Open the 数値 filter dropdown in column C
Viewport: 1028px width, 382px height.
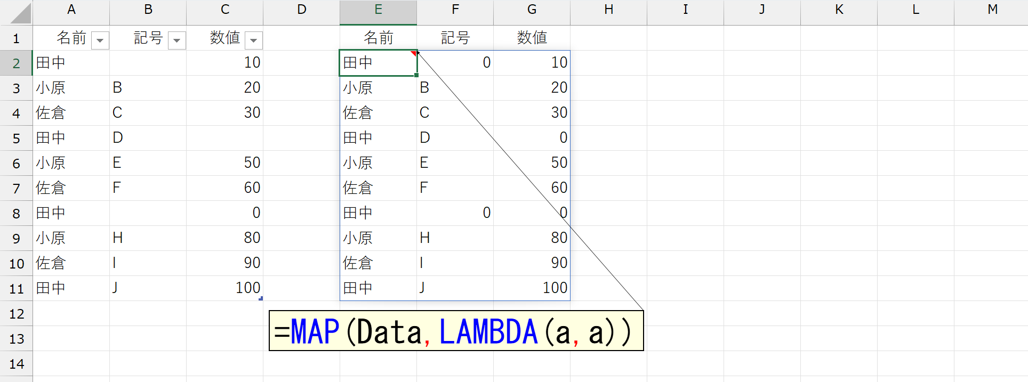254,40
